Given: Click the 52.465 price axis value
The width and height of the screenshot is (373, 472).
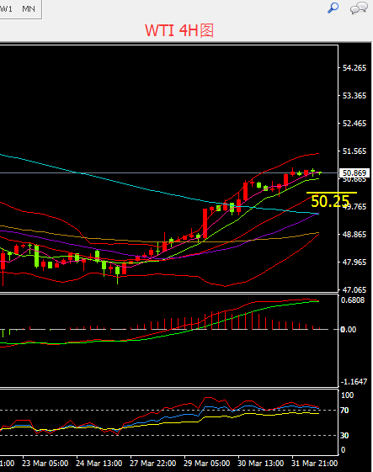Looking at the screenshot, I should (354, 123).
